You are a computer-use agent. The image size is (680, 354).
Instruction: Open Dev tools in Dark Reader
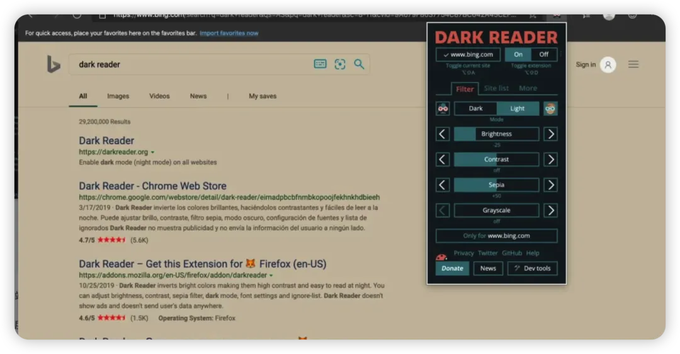coord(533,268)
